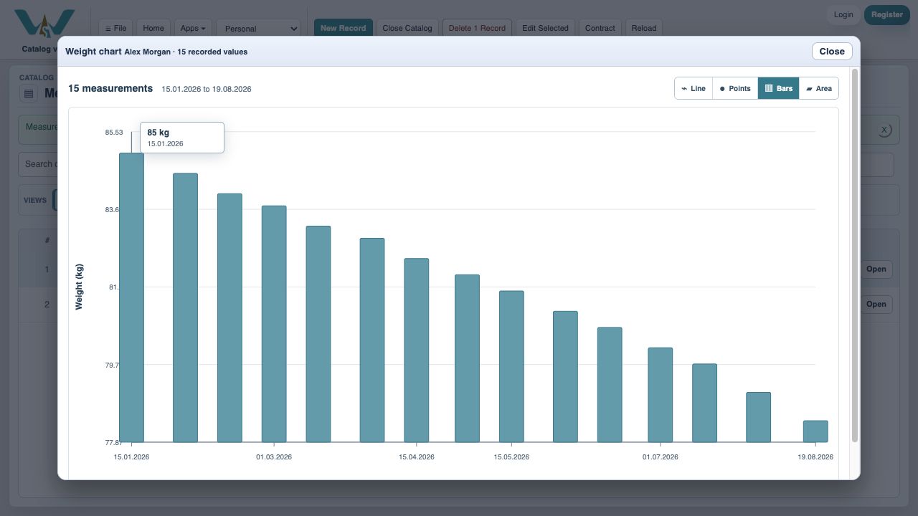Click Edit Selected button
Image resolution: width=918 pixels, height=516 pixels.
(x=545, y=28)
